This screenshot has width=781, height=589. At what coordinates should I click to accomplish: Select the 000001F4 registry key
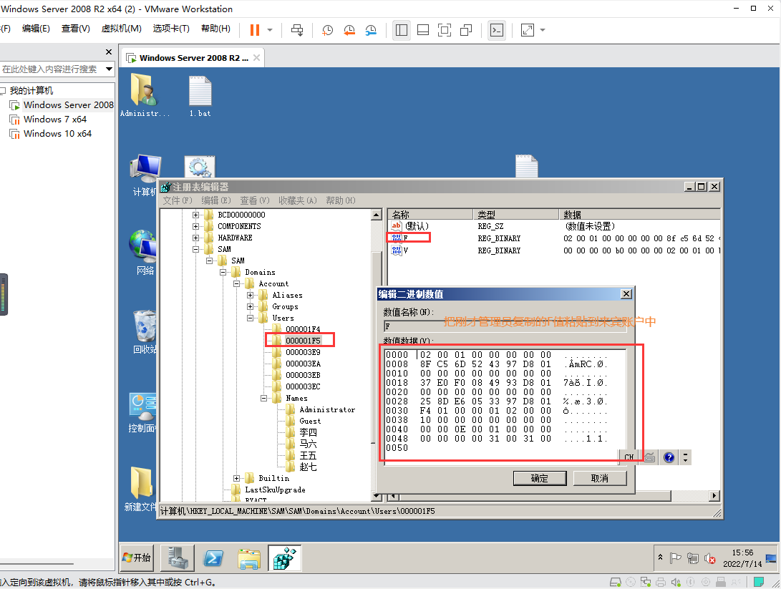303,329
